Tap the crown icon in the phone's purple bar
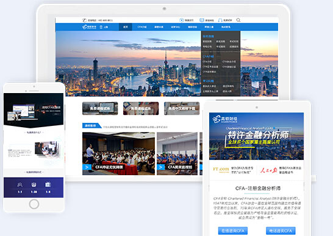 pyautogui.click(x=34, y=185)
